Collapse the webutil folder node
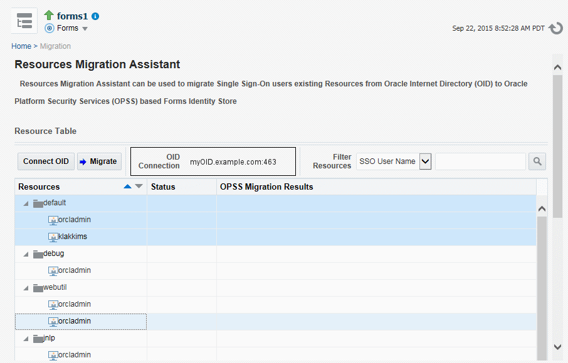The image size is (568, 363). (26, 288)
